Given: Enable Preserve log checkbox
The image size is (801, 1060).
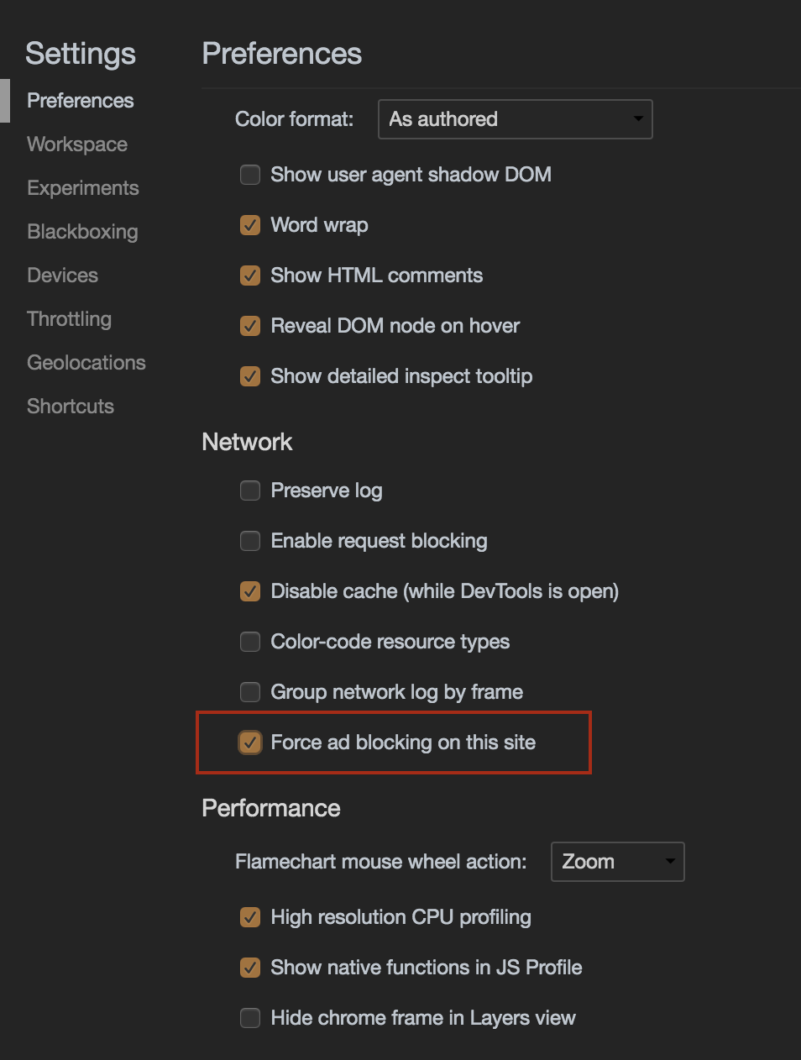Looking at the screenshot, I should click(250, 491).
